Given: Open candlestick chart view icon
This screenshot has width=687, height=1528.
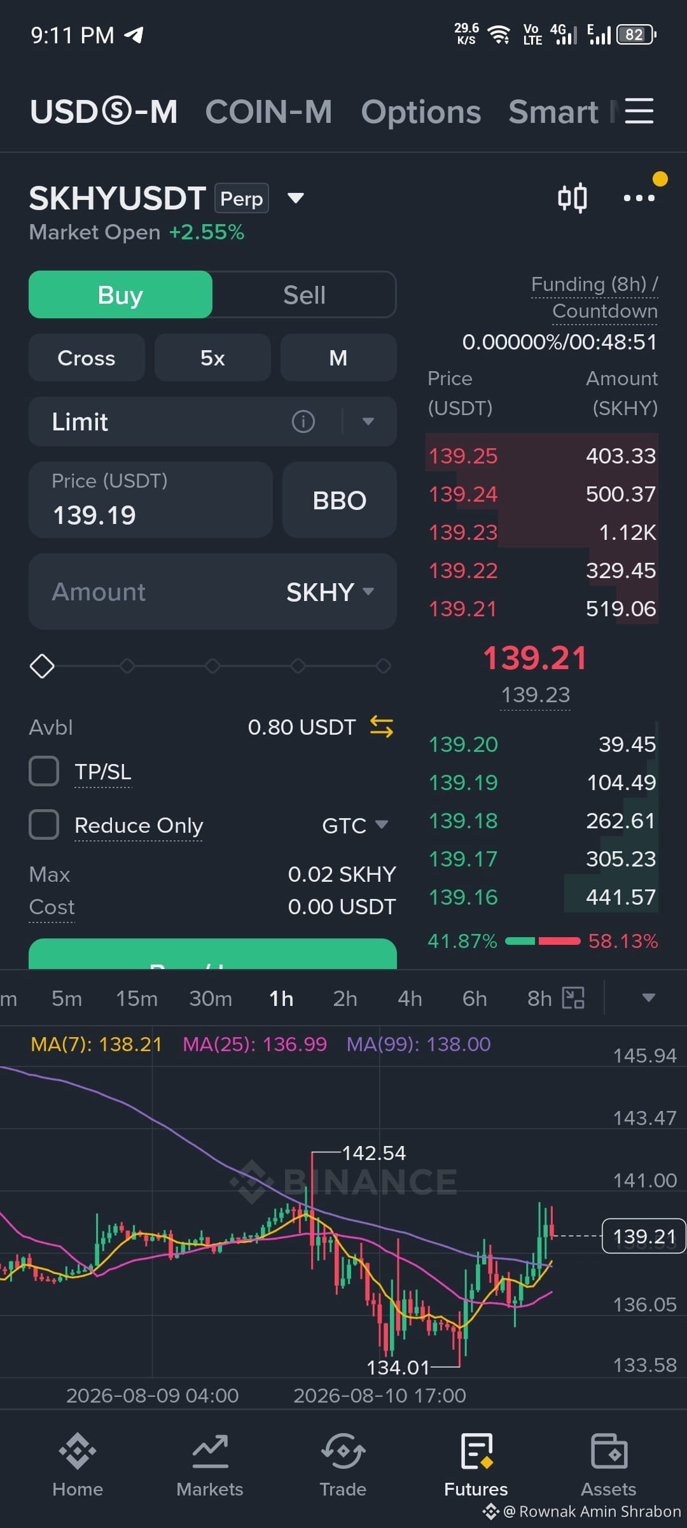Looking at the screenshot, I should tap(572, 198).
